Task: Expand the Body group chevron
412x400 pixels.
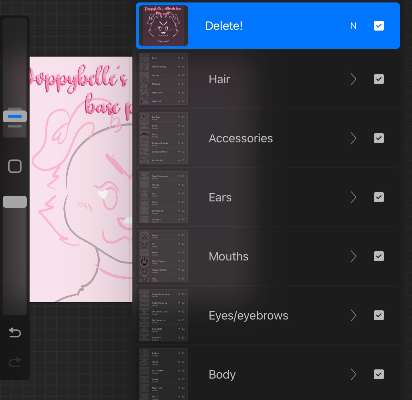Action: coord(354,374)
